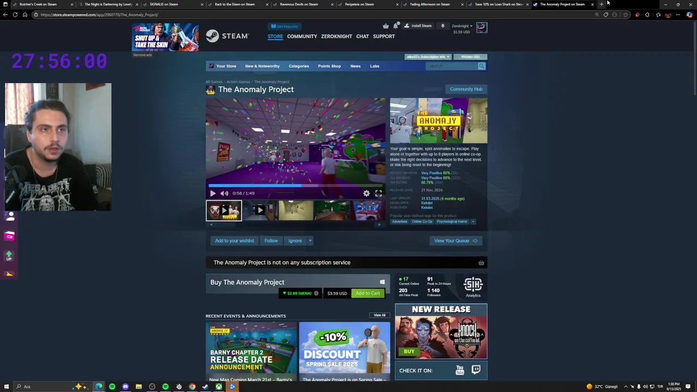Screen dimensions: 697x392
Task: Click the Steam logo
Action: click(227, 36)
